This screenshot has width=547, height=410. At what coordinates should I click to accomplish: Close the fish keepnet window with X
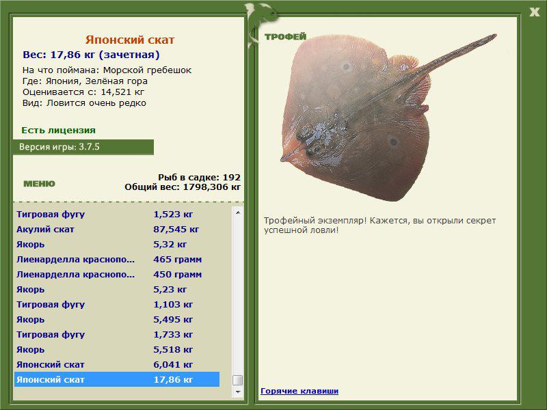tap(534, 12)
